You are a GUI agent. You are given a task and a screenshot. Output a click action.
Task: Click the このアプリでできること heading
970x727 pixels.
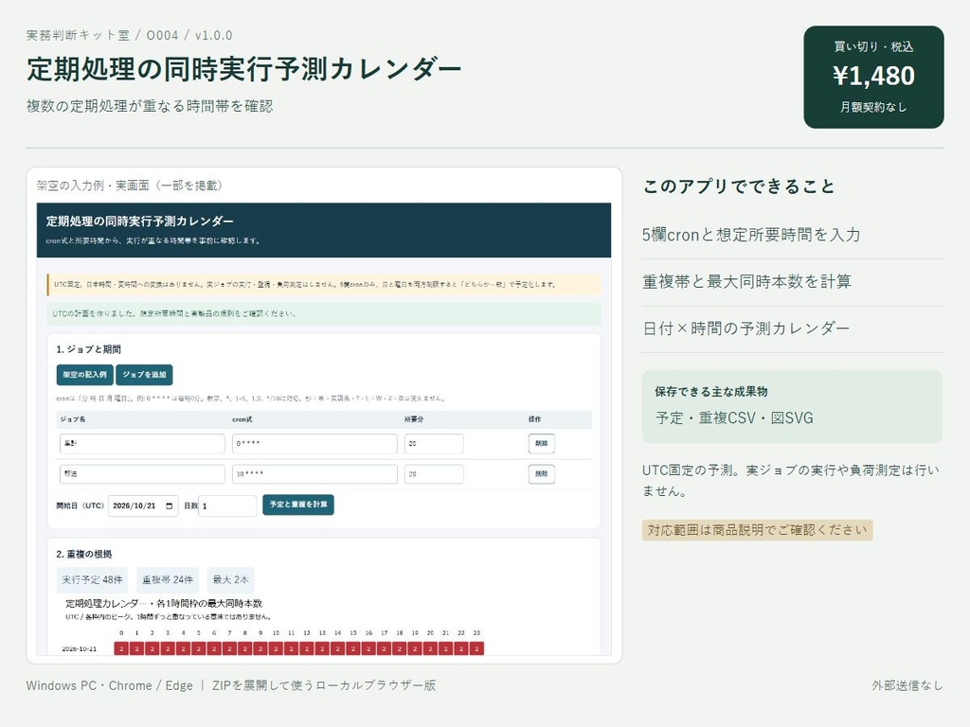coord(739,186)
